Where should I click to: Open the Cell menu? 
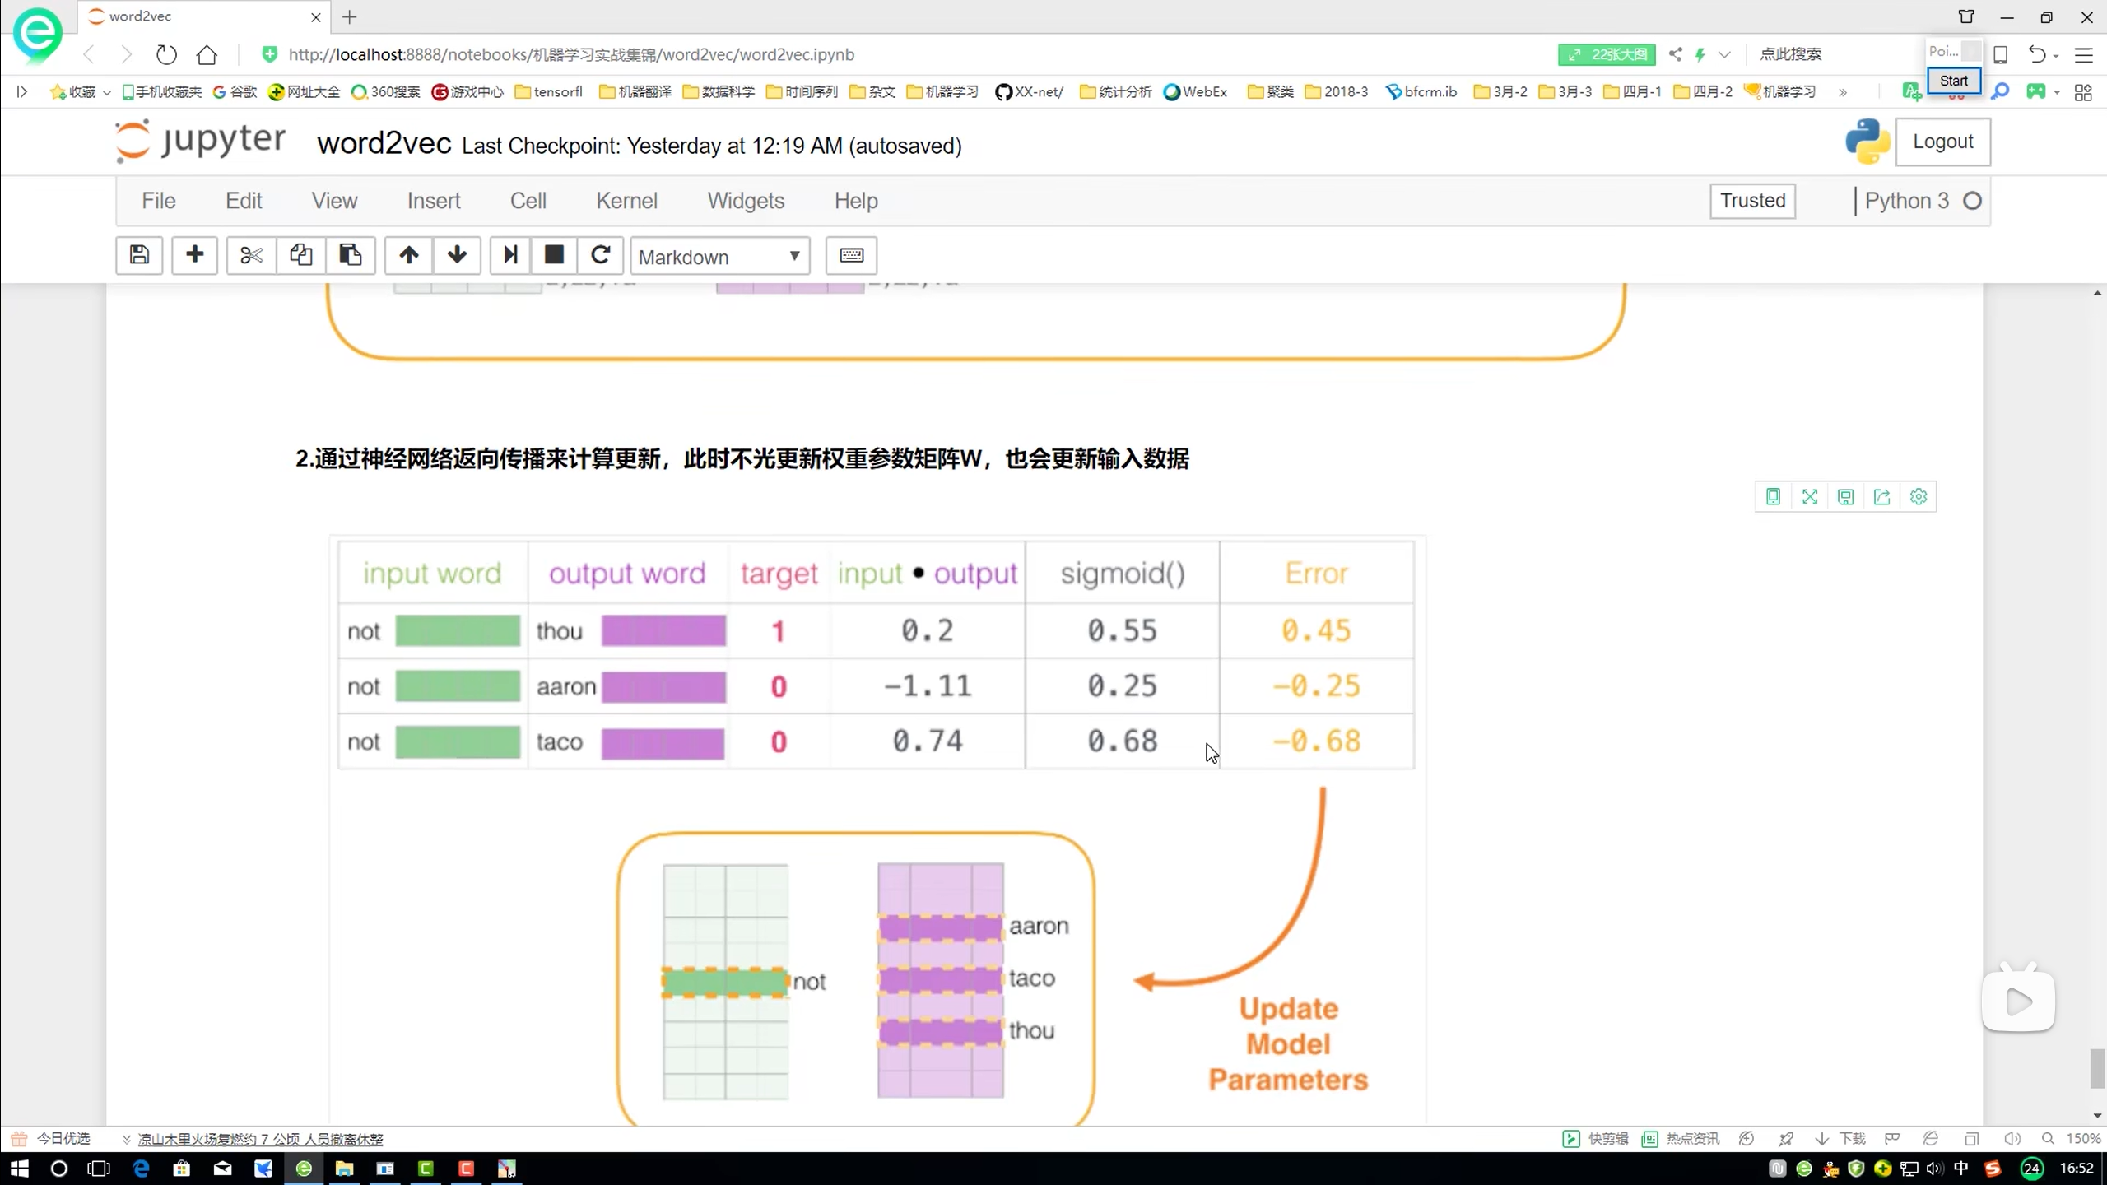pyautogui.click(x=528, y=201)
